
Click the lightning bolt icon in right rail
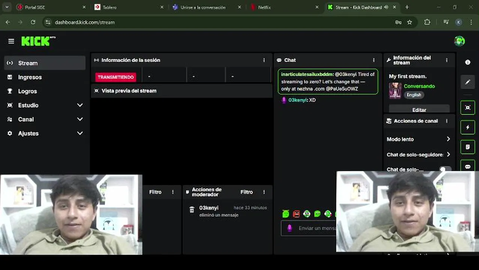point(467,127)
